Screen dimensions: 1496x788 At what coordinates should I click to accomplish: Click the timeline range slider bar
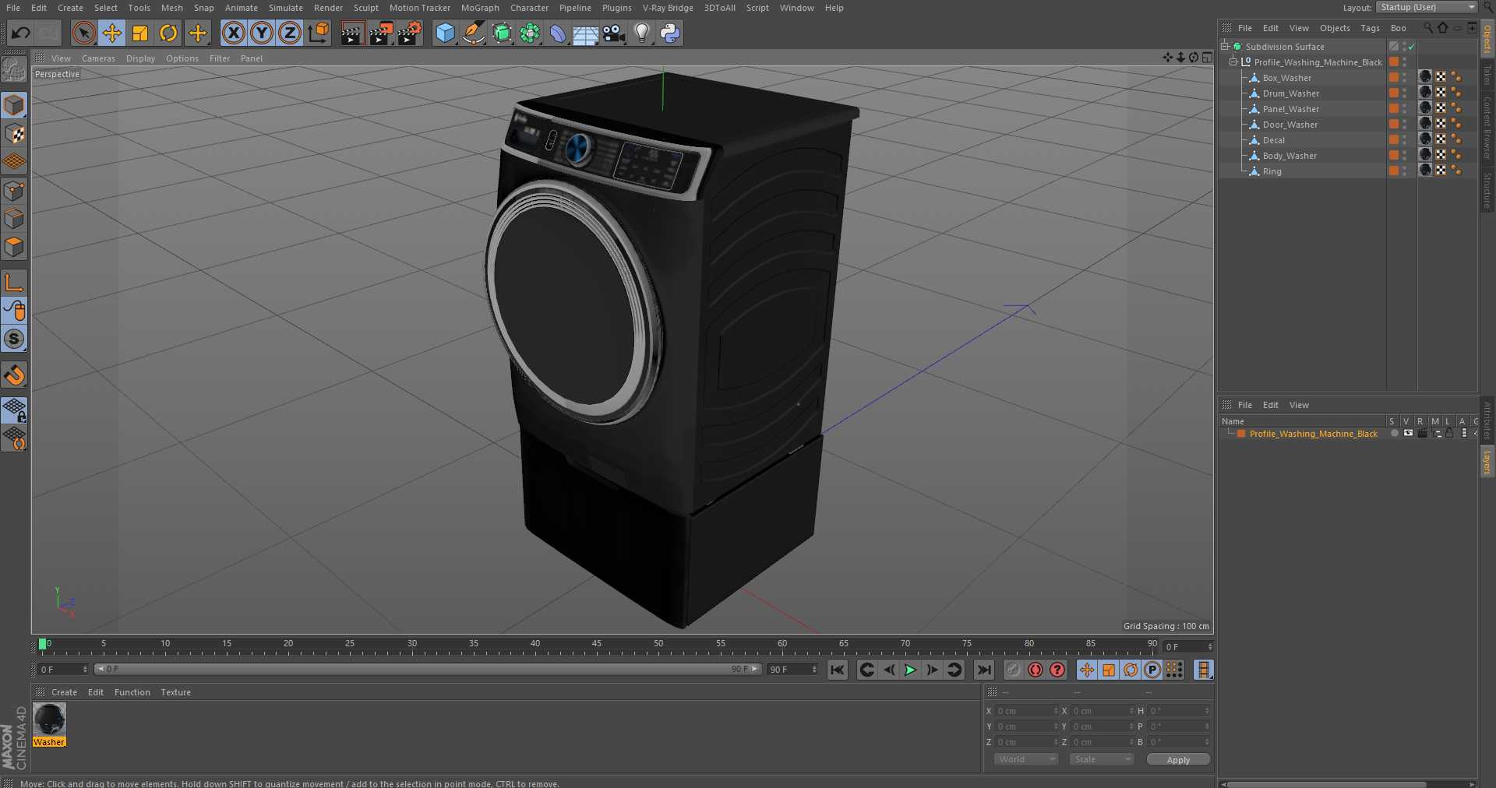point(427,669)
